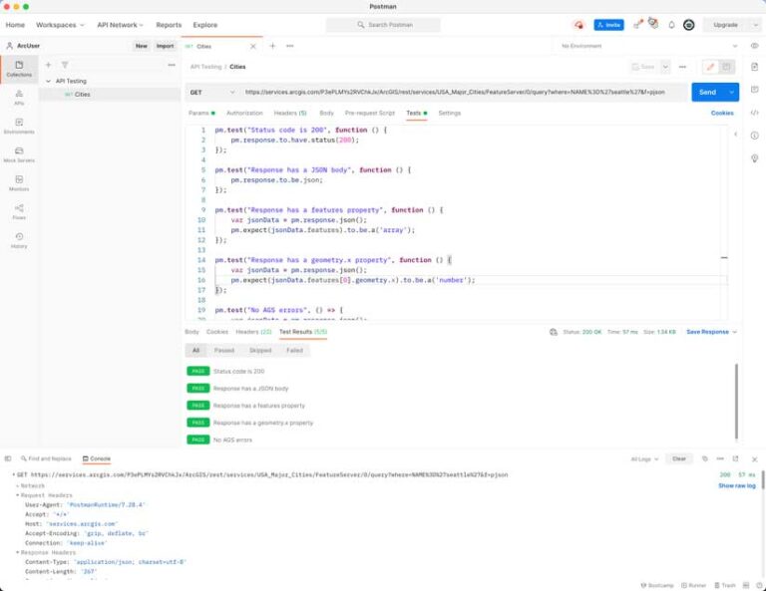766x591 pixels.
Task: Open the user avatar menu
Action: pos(689,25)
